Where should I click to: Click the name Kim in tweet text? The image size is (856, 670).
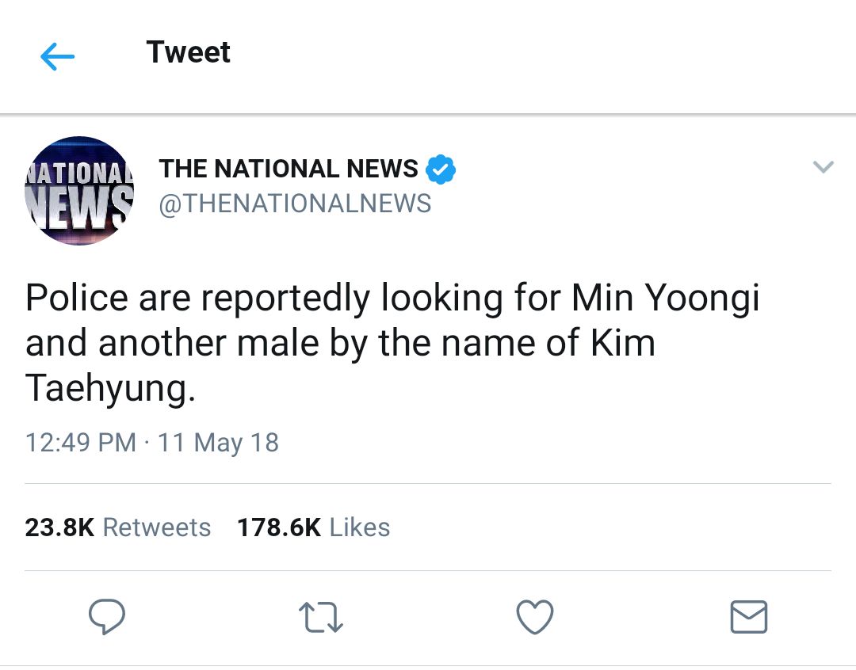[x=622, y=343]
